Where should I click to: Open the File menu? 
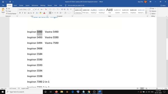pyautogui.click(x=3, y=5)
